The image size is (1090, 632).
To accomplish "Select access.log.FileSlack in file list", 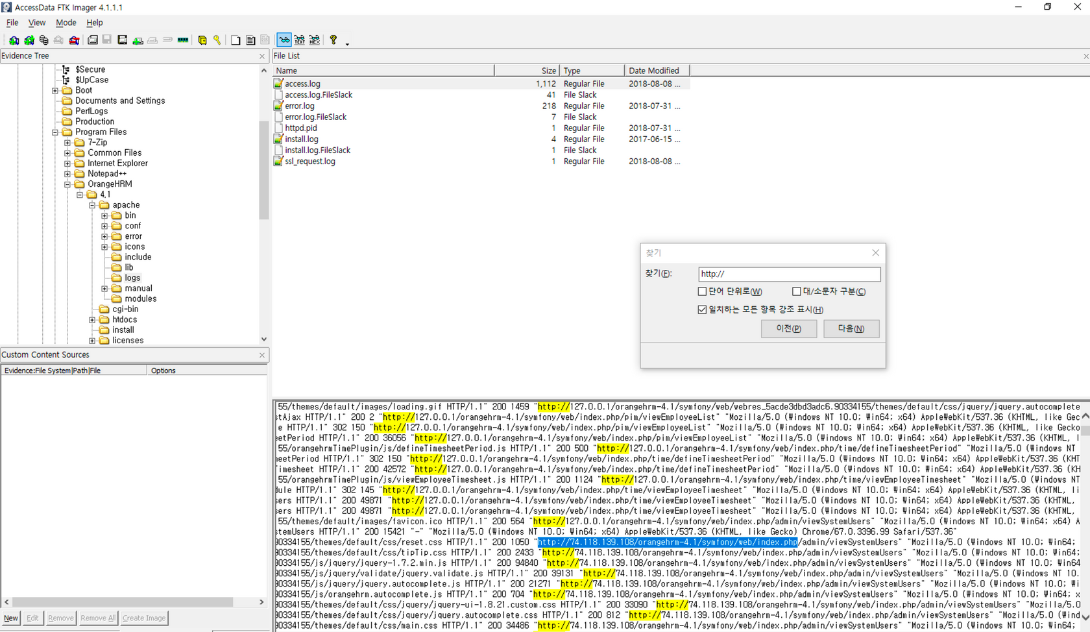I will pyautogui.click(x=319, y=95).
